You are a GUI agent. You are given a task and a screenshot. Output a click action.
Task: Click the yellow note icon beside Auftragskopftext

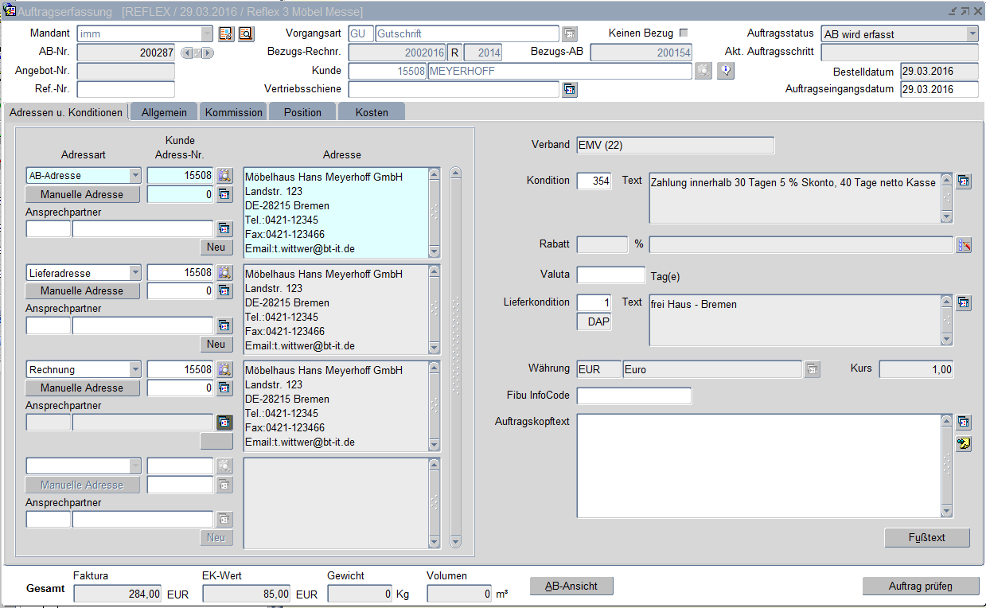pos(964,443)
